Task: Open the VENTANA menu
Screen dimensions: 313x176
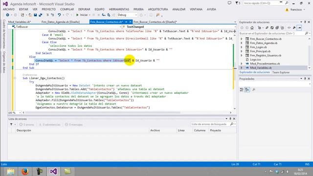Action: coord(196,9)
